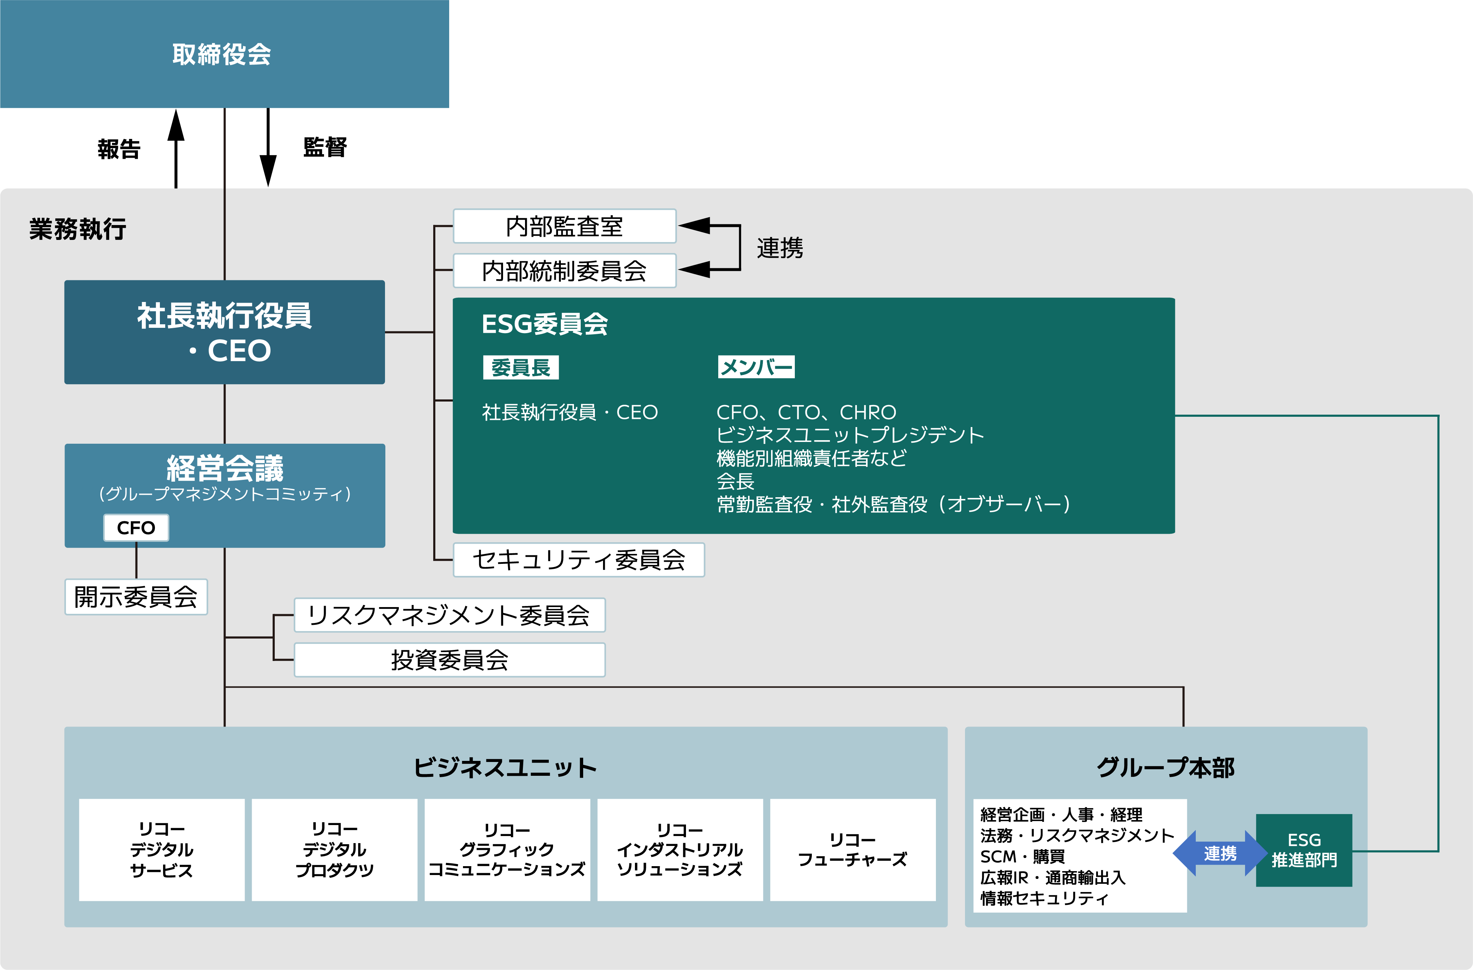Switch to the ビジネスユニット section
The height and width of the screenshot is (970, 1473).
click(x=504, y=767)
